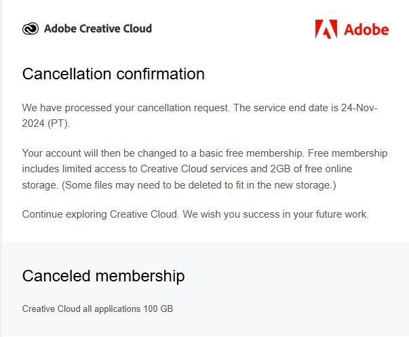This screenshot has height=337, width=409.
Task: Click the 'Your account will then be changed' text
Action: coord(97,153)
